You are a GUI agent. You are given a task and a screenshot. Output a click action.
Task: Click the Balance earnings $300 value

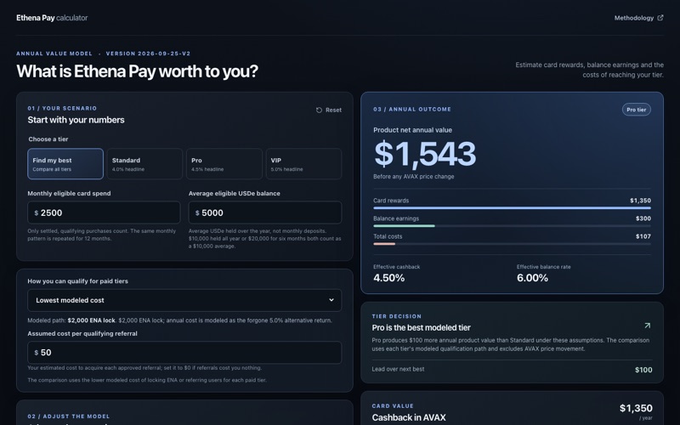pos(643,218)
